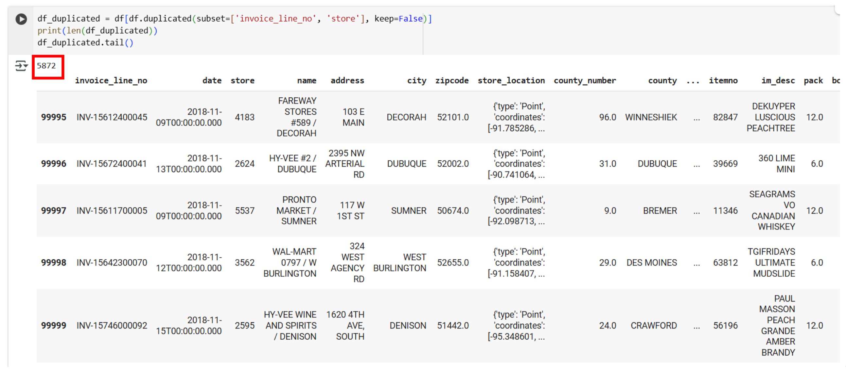
Task: Click the print(len(df_duplicated)) code line
Action: pyautogui.click(x=97, y=31)
